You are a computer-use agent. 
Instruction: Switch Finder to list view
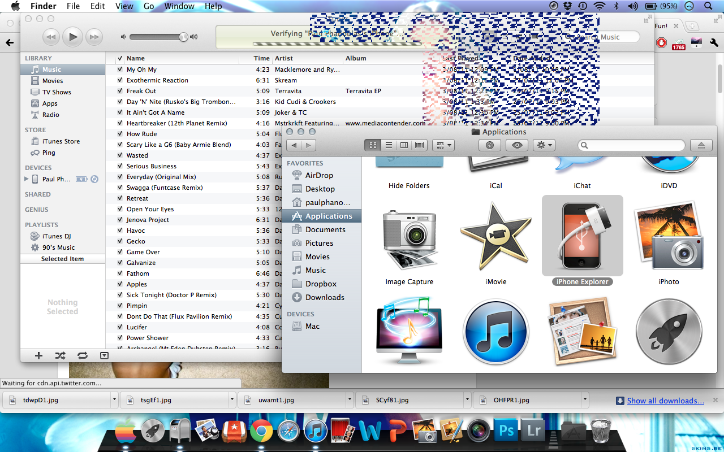389,145
